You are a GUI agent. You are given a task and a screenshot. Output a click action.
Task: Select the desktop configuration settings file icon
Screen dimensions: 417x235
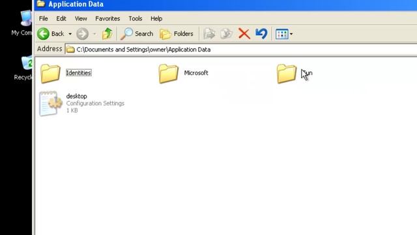51,104
